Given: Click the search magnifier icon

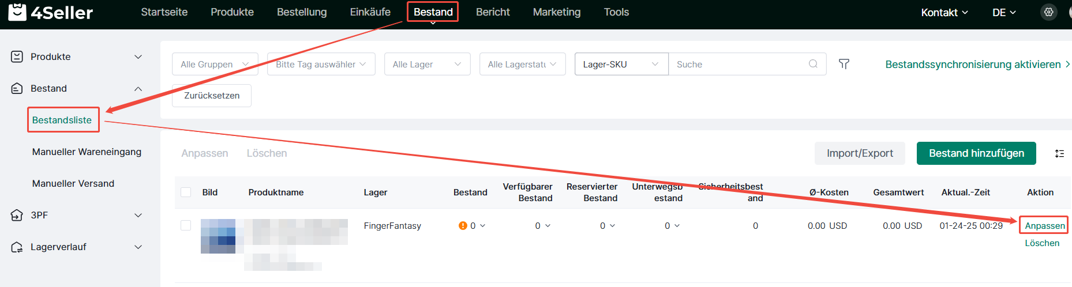Looking at the screenshot, I should click(813, 64).
